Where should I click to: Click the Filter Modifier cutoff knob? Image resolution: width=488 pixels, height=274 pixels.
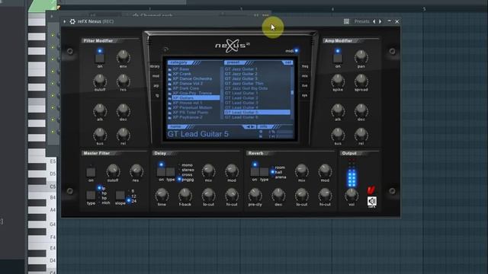coord(100,81)
